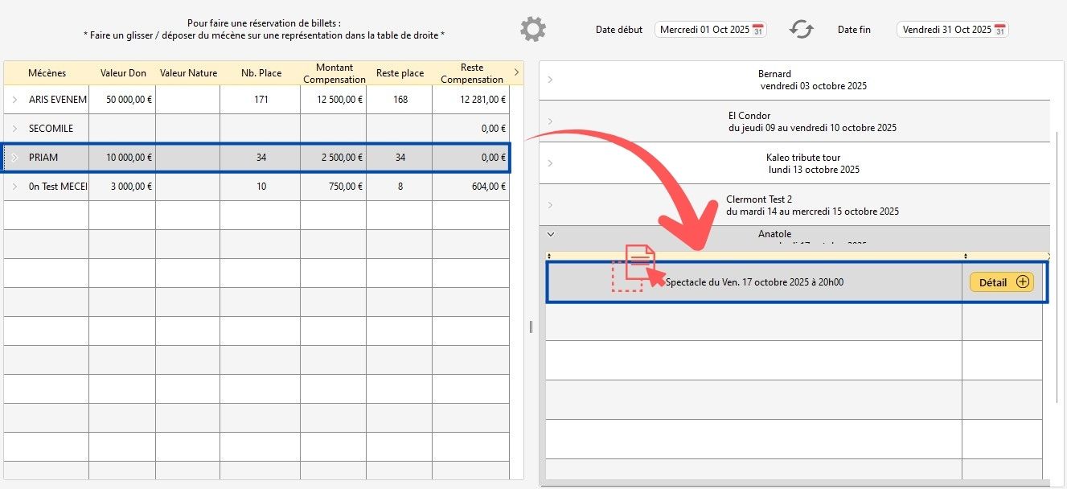Expand the ARIS EVENEM row

click(14, 100)
